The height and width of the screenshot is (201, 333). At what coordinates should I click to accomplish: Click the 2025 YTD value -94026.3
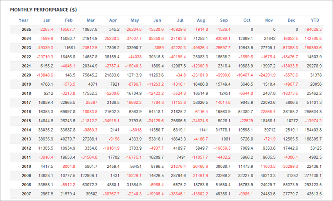click(x=313, y=30)
